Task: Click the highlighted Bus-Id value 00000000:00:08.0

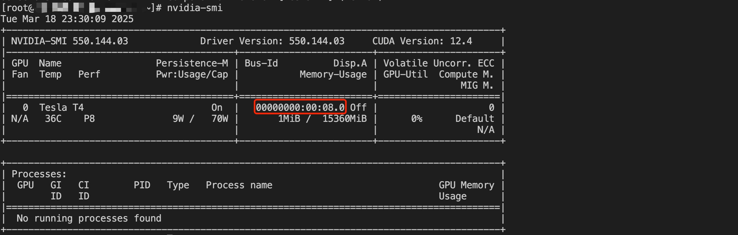Action: 300,107
